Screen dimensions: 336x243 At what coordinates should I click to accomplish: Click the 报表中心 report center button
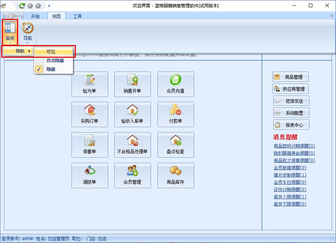click(x=291, y=125)
